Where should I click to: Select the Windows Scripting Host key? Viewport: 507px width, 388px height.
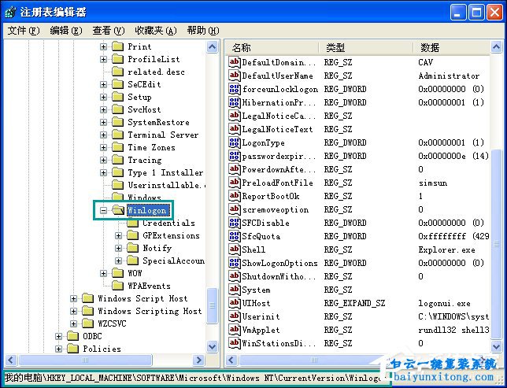click(x=150, y=311)
